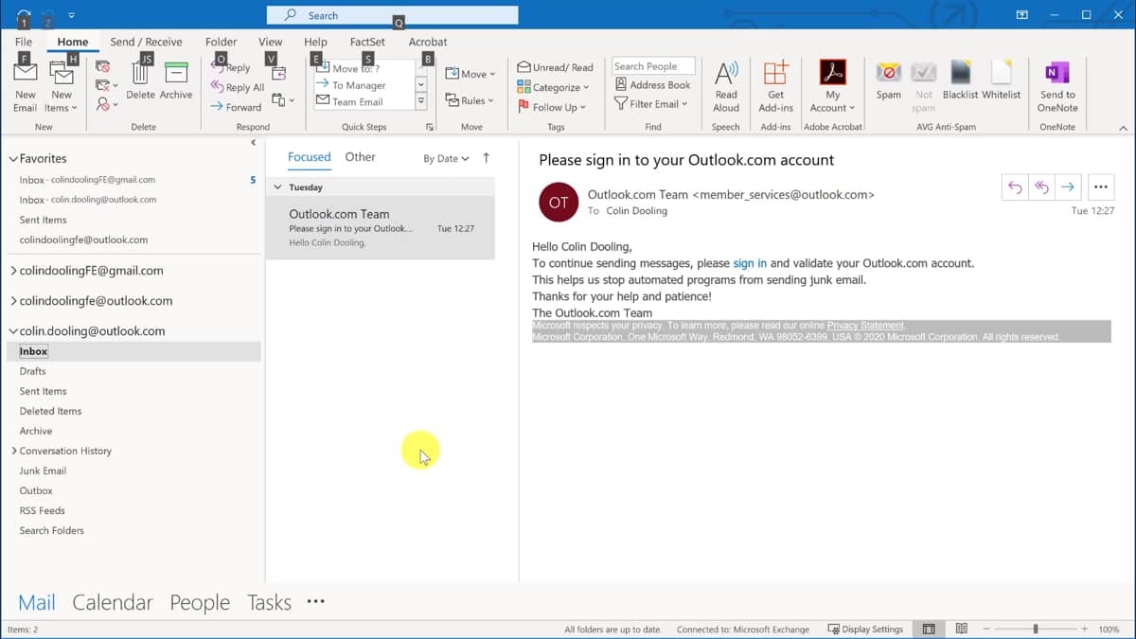This screenshot has width=1136, height=639.
Task: Click the Search People field
Action: coord(653,66)
